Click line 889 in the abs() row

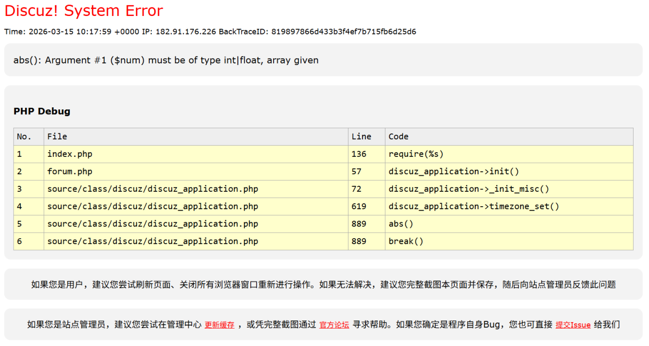(x=367, y=224)
